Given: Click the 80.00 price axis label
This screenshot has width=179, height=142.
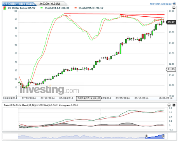Looking at the screenshot, I should click(x=172, y=85).
